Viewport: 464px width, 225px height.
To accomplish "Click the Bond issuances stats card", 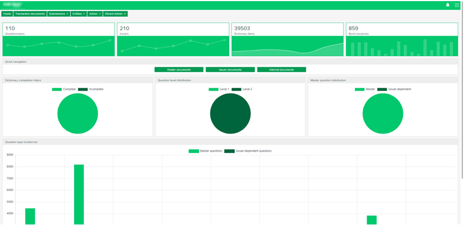I will tap(402, 39).
